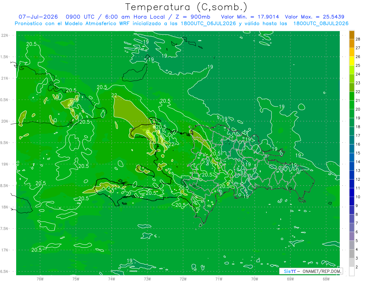Click the 20N latitude axis label
366x283 pixels.
coord(5,122)
